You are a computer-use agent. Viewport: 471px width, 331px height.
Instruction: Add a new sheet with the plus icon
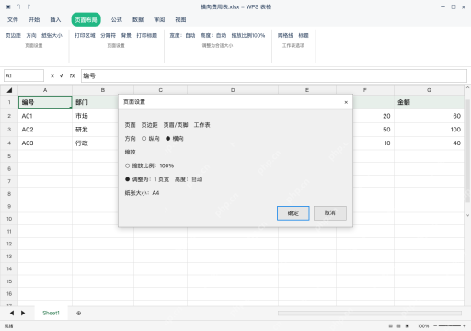(78, 314)
